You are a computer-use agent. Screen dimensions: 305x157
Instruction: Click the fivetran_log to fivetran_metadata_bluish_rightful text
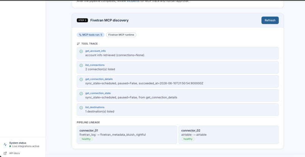pyautogui.click(x=112, y=135)
